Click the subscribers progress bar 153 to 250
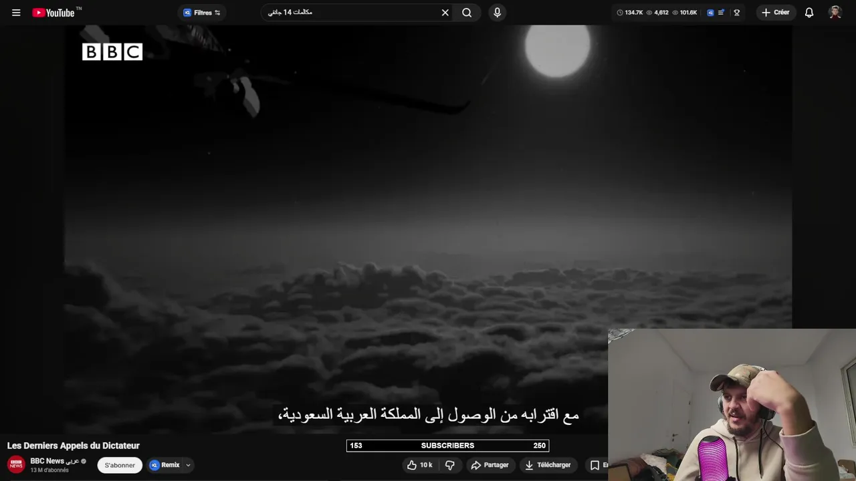Image resolution: width=856 pixels, height=481 pixels. click(447, 446)
